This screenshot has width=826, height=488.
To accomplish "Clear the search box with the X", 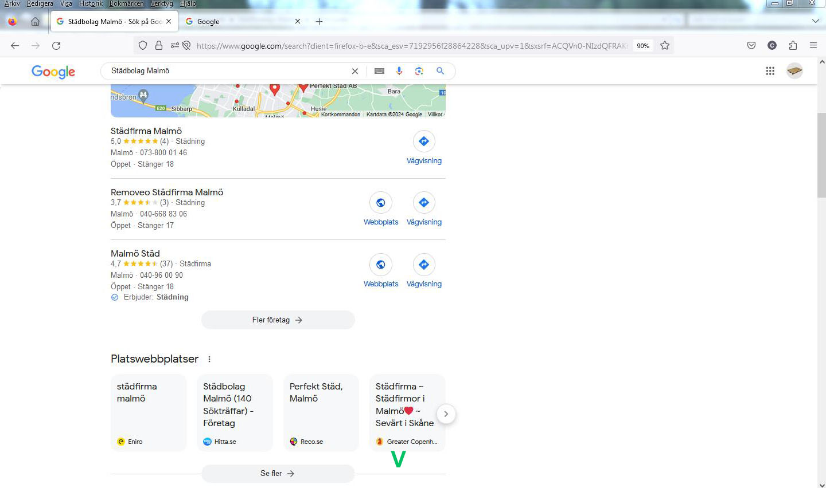I will [355, 71].
